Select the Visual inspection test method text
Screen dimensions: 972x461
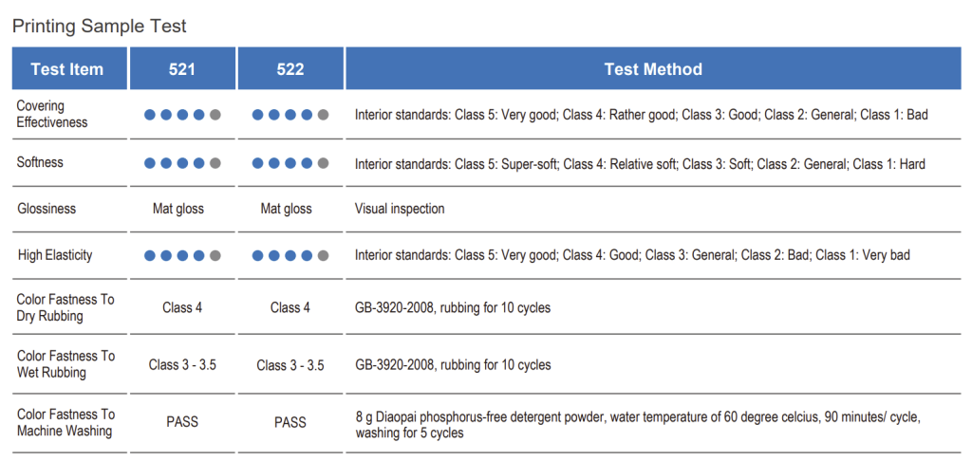tap(400, 209)
